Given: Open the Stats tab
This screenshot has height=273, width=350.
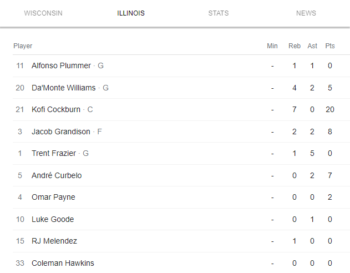Looking at the screenshot, I should click(x=219, y=13).
